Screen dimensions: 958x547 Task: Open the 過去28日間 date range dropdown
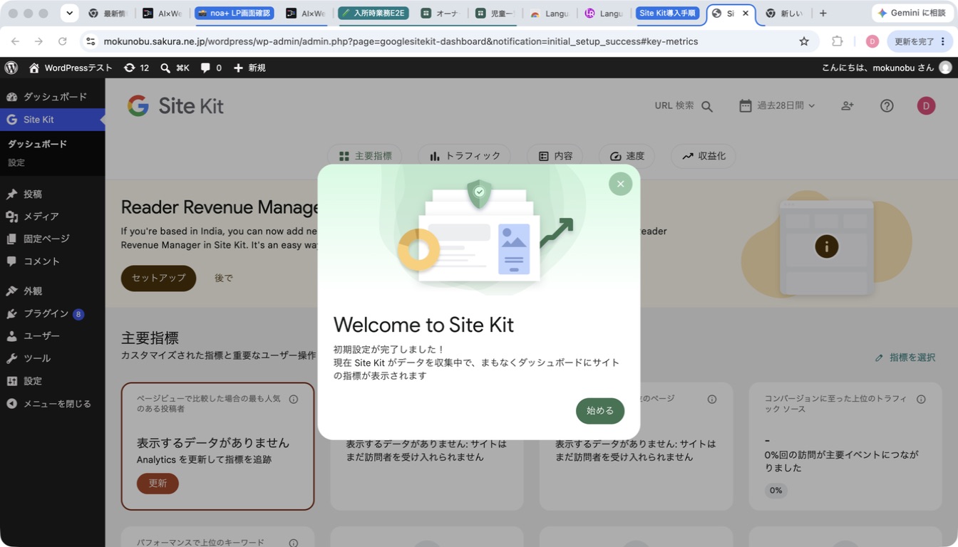[x=777, y=105]
